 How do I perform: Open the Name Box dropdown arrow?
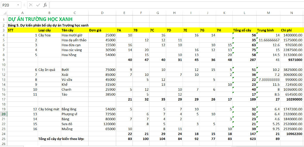[x=18, y=5]
